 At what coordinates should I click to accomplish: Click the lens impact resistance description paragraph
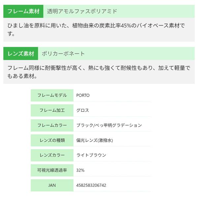[x=99, y=72]
